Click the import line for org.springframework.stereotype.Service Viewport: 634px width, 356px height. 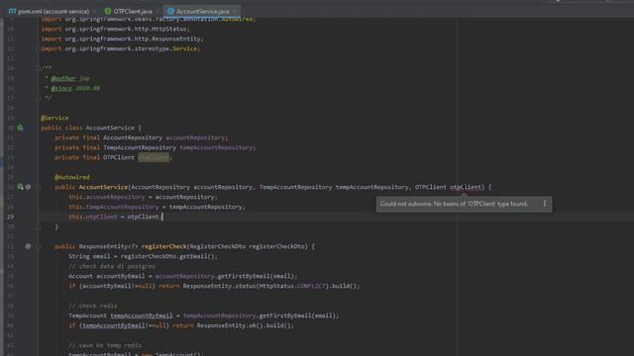click(121, 48)
